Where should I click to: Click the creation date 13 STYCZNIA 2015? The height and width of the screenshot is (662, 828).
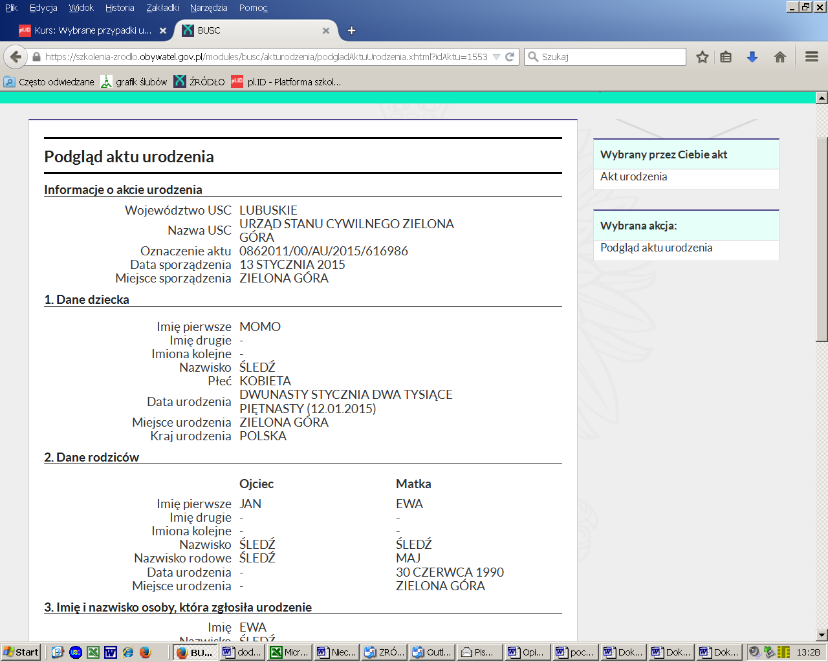292,264
